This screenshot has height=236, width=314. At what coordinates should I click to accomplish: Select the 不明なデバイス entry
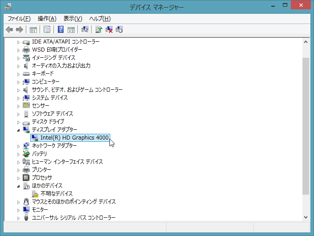click(x=56, y=194)
